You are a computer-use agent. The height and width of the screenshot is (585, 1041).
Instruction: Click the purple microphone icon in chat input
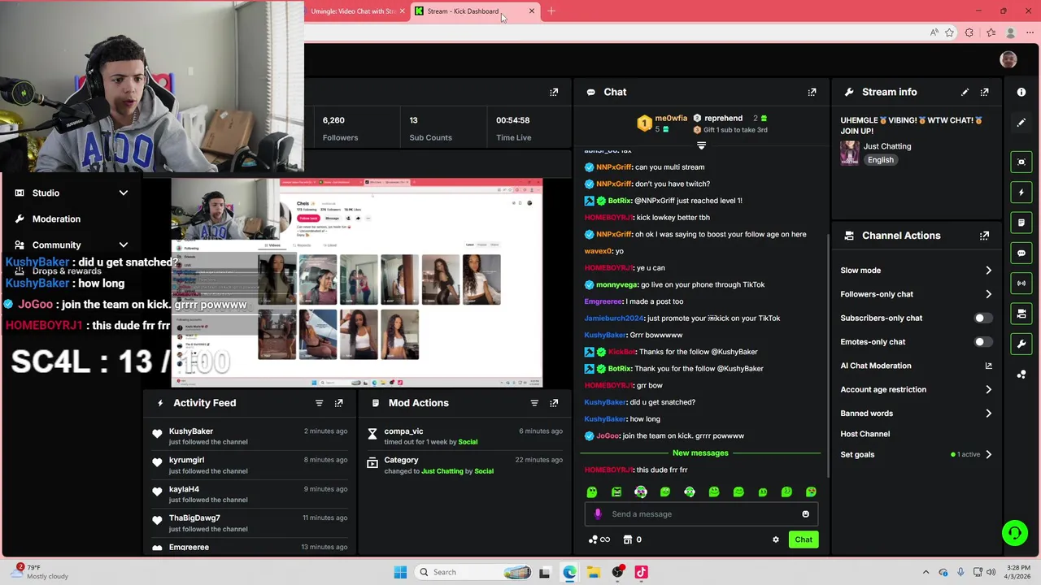(598, 513)
